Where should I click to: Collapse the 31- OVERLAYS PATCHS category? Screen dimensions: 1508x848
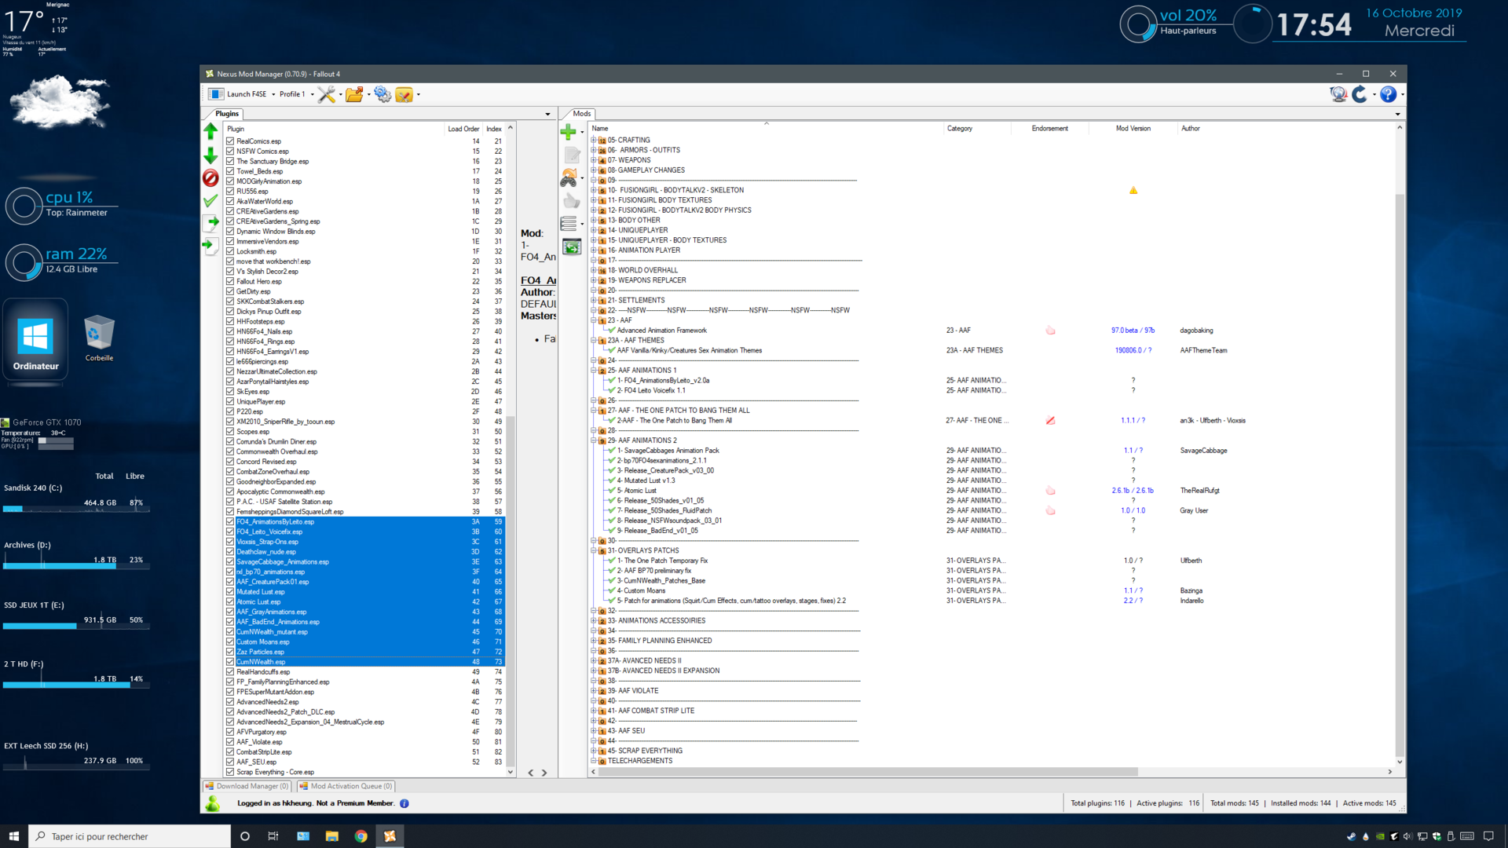(594, 550)
